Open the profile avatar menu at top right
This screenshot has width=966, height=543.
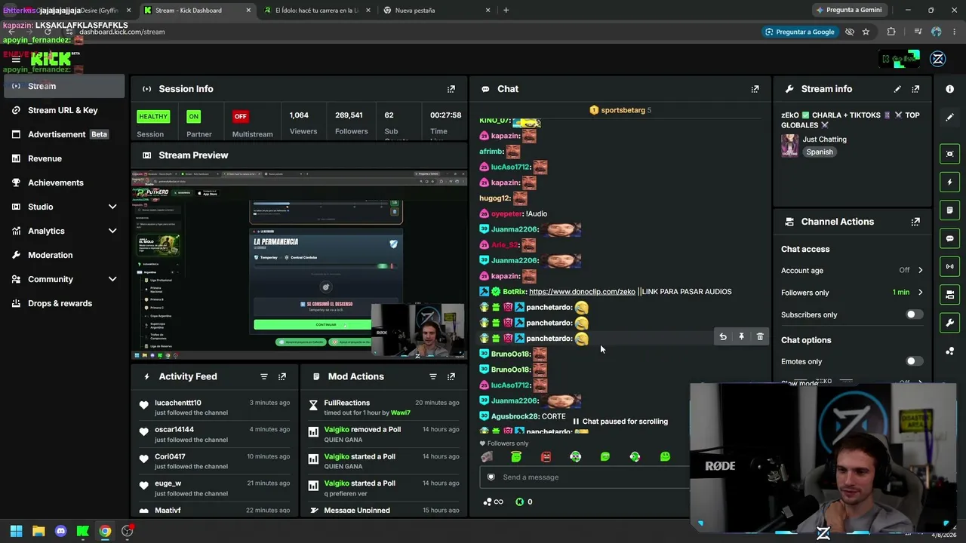point(938,59)
